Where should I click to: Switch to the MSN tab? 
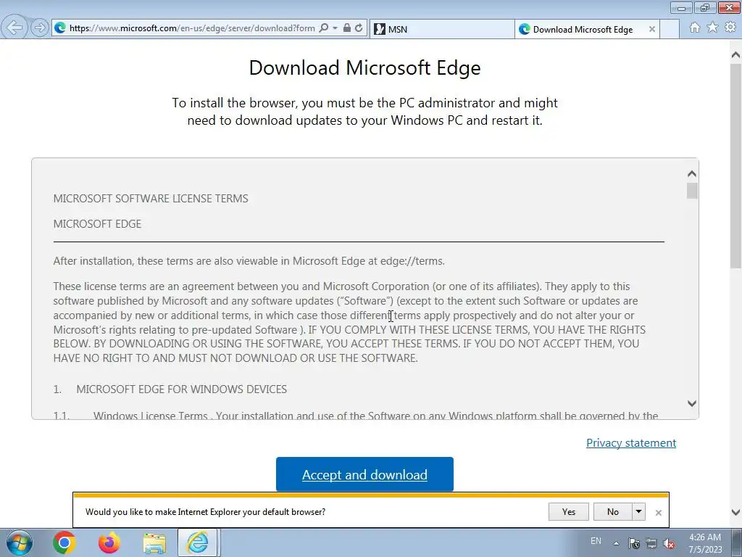441,29
